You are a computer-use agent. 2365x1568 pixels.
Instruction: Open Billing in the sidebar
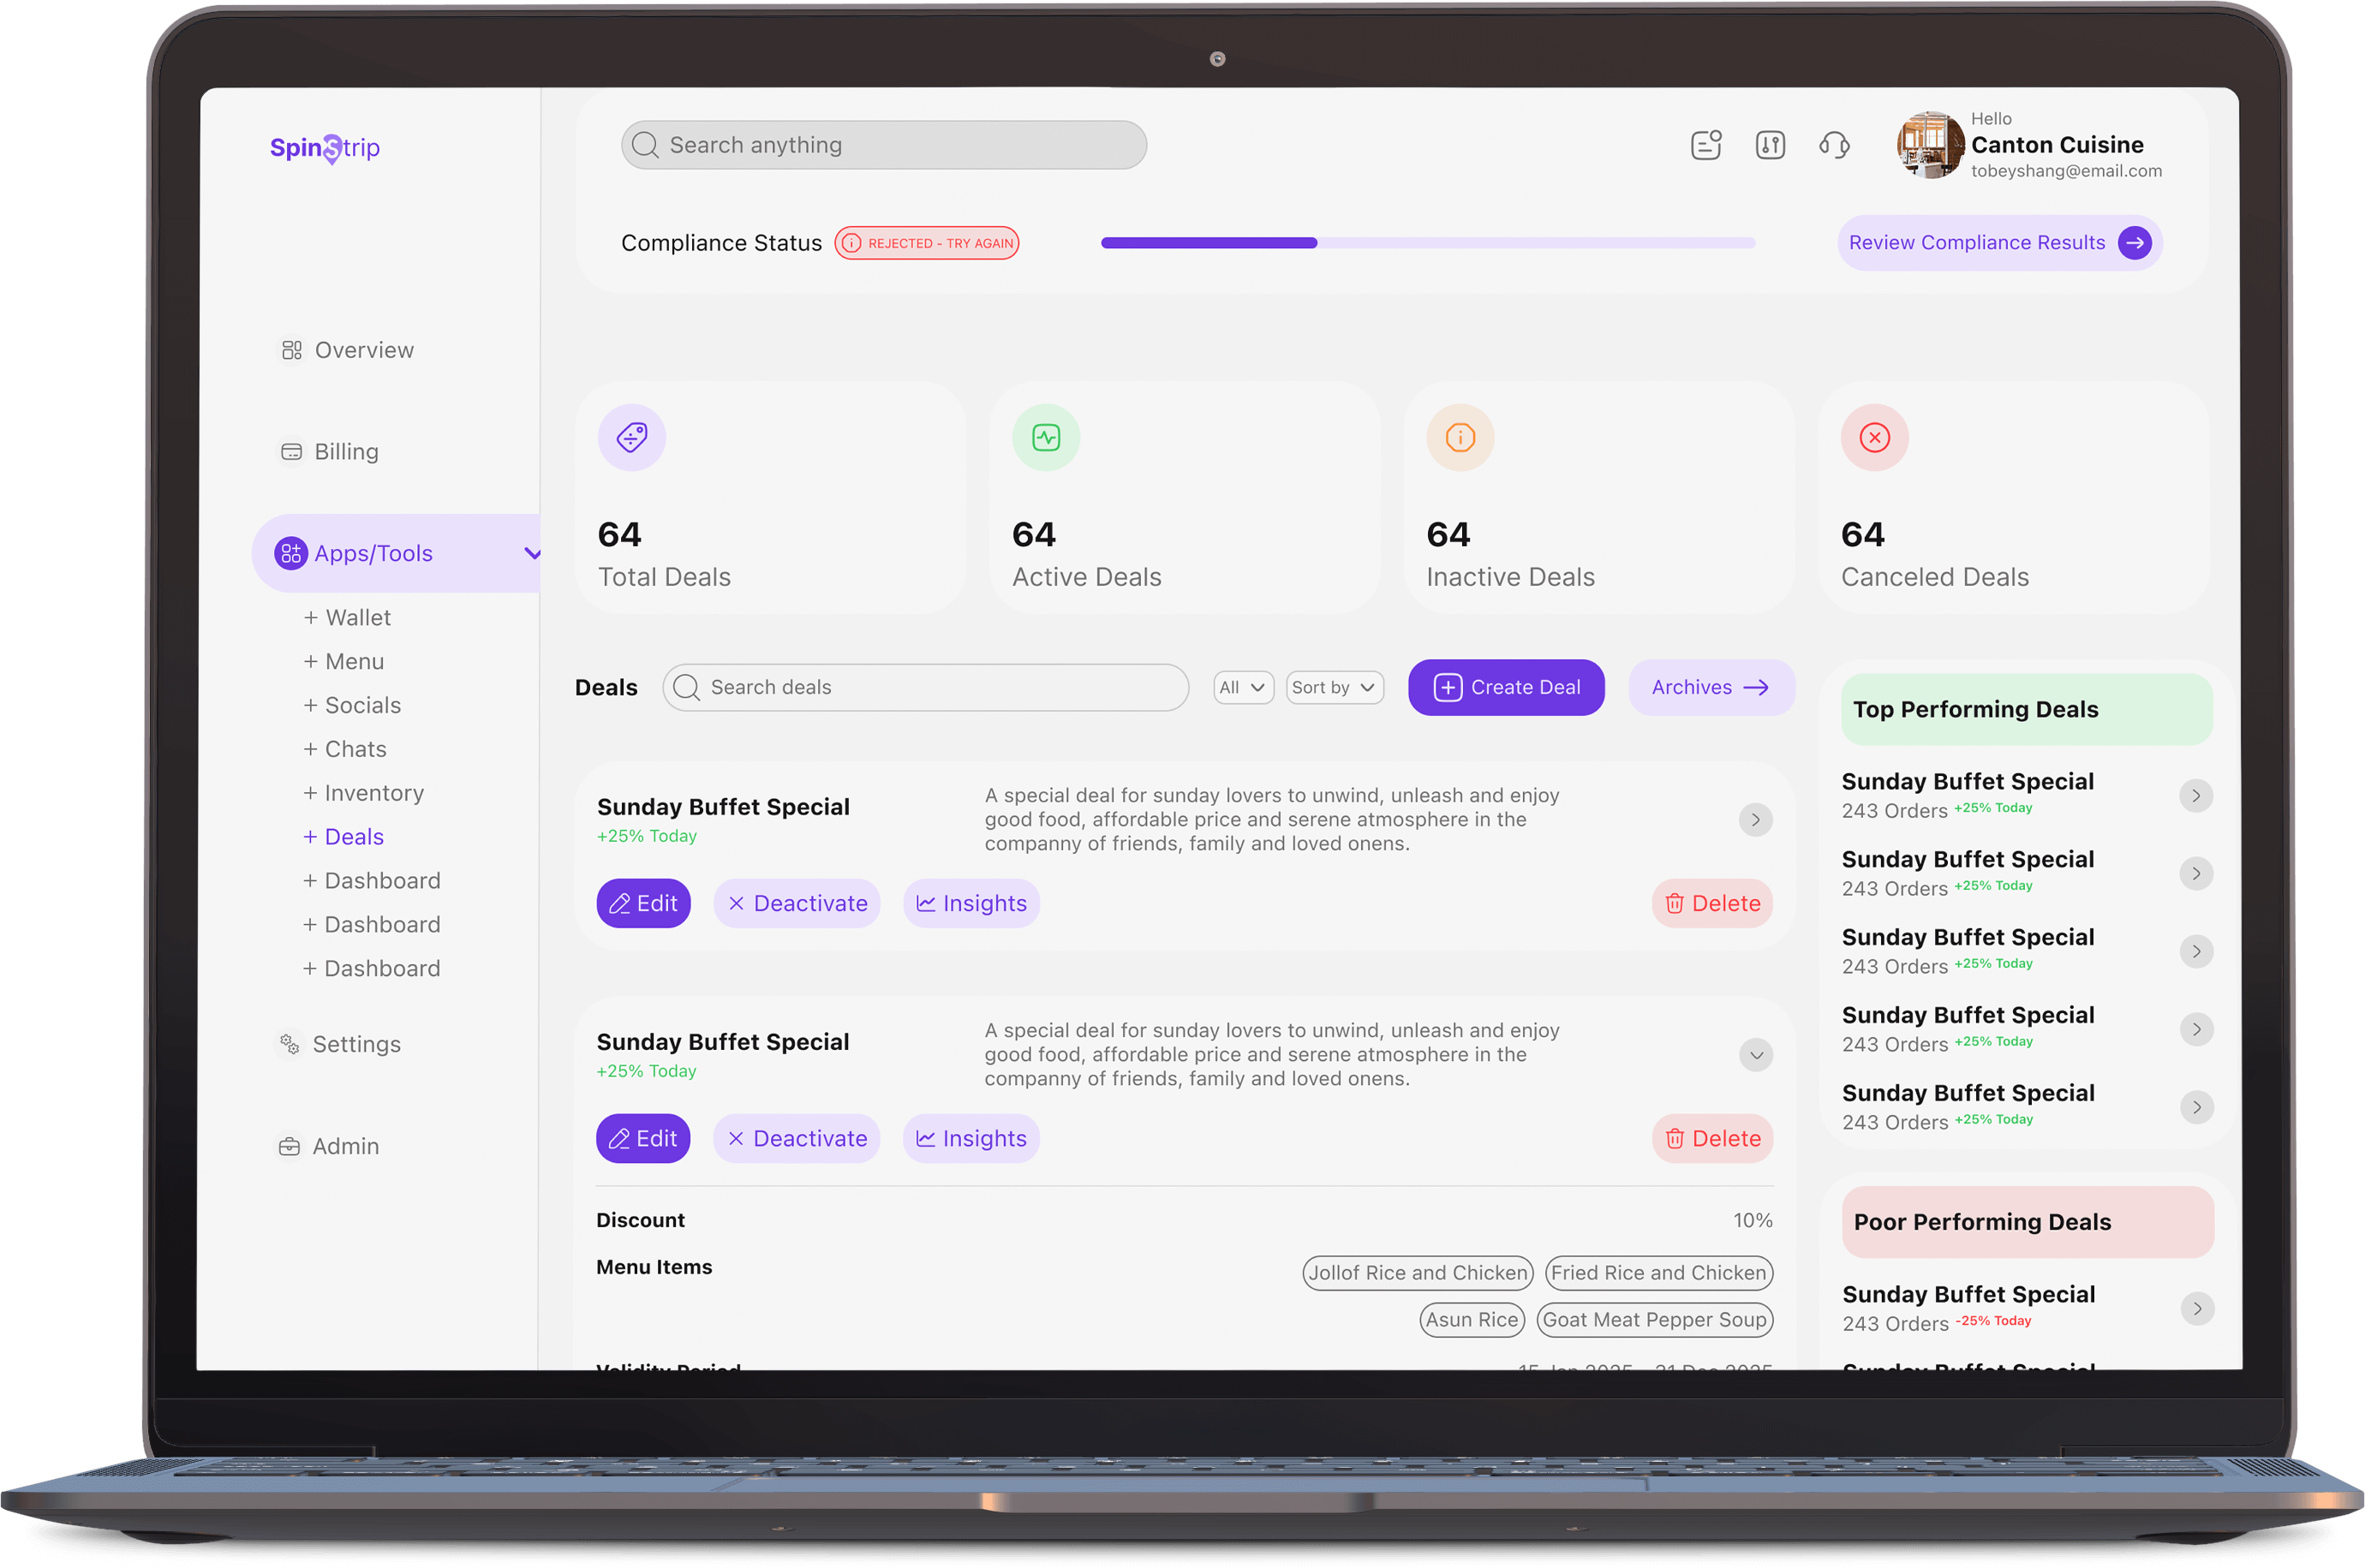click(346, 452)
